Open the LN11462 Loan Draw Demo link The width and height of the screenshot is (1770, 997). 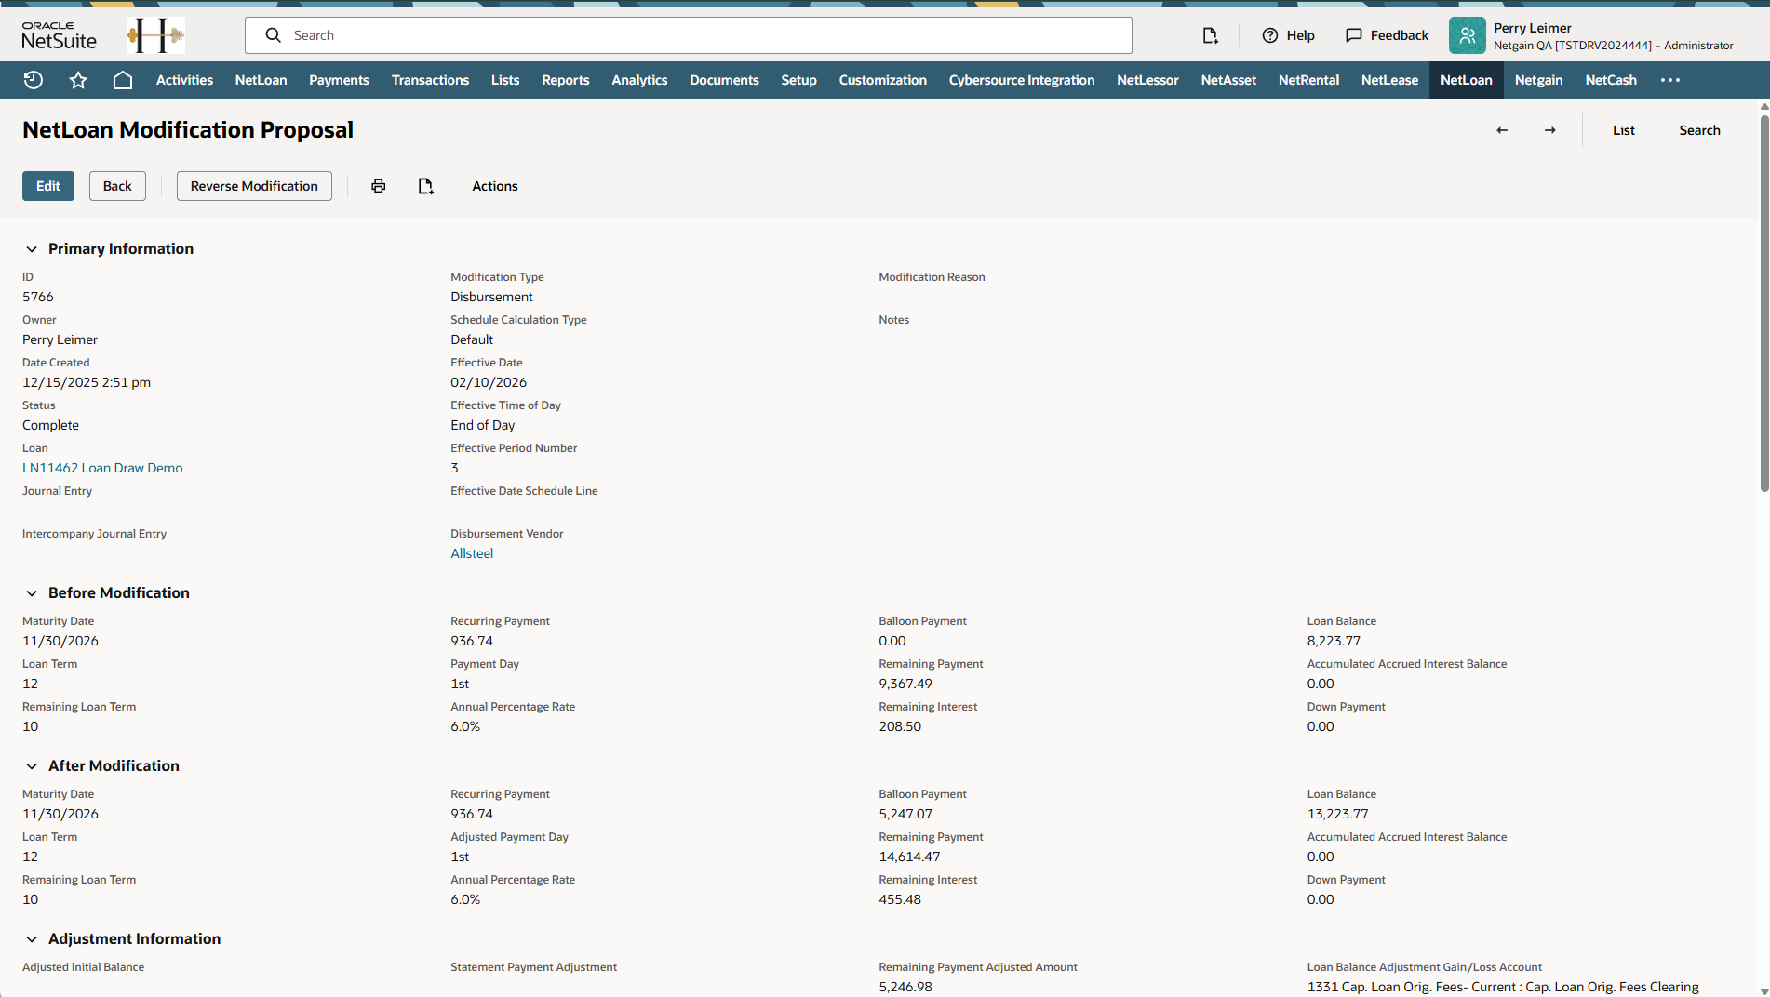coord(102,468)
